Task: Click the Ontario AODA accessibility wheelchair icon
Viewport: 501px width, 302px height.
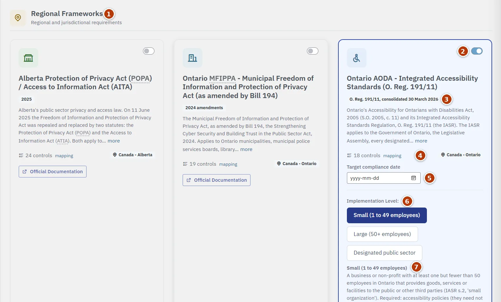Action: click(356, 58)
